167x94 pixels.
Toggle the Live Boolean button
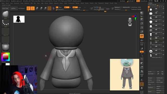(x=22, y=8)
